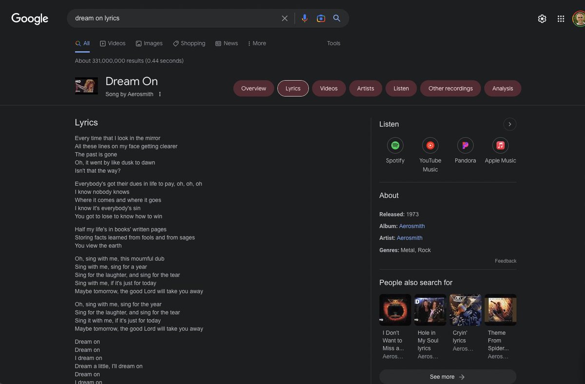Click lyric 'You got to lose to know how to win'
This screenshot has height=384, width=585.
(x=118, y=217)
